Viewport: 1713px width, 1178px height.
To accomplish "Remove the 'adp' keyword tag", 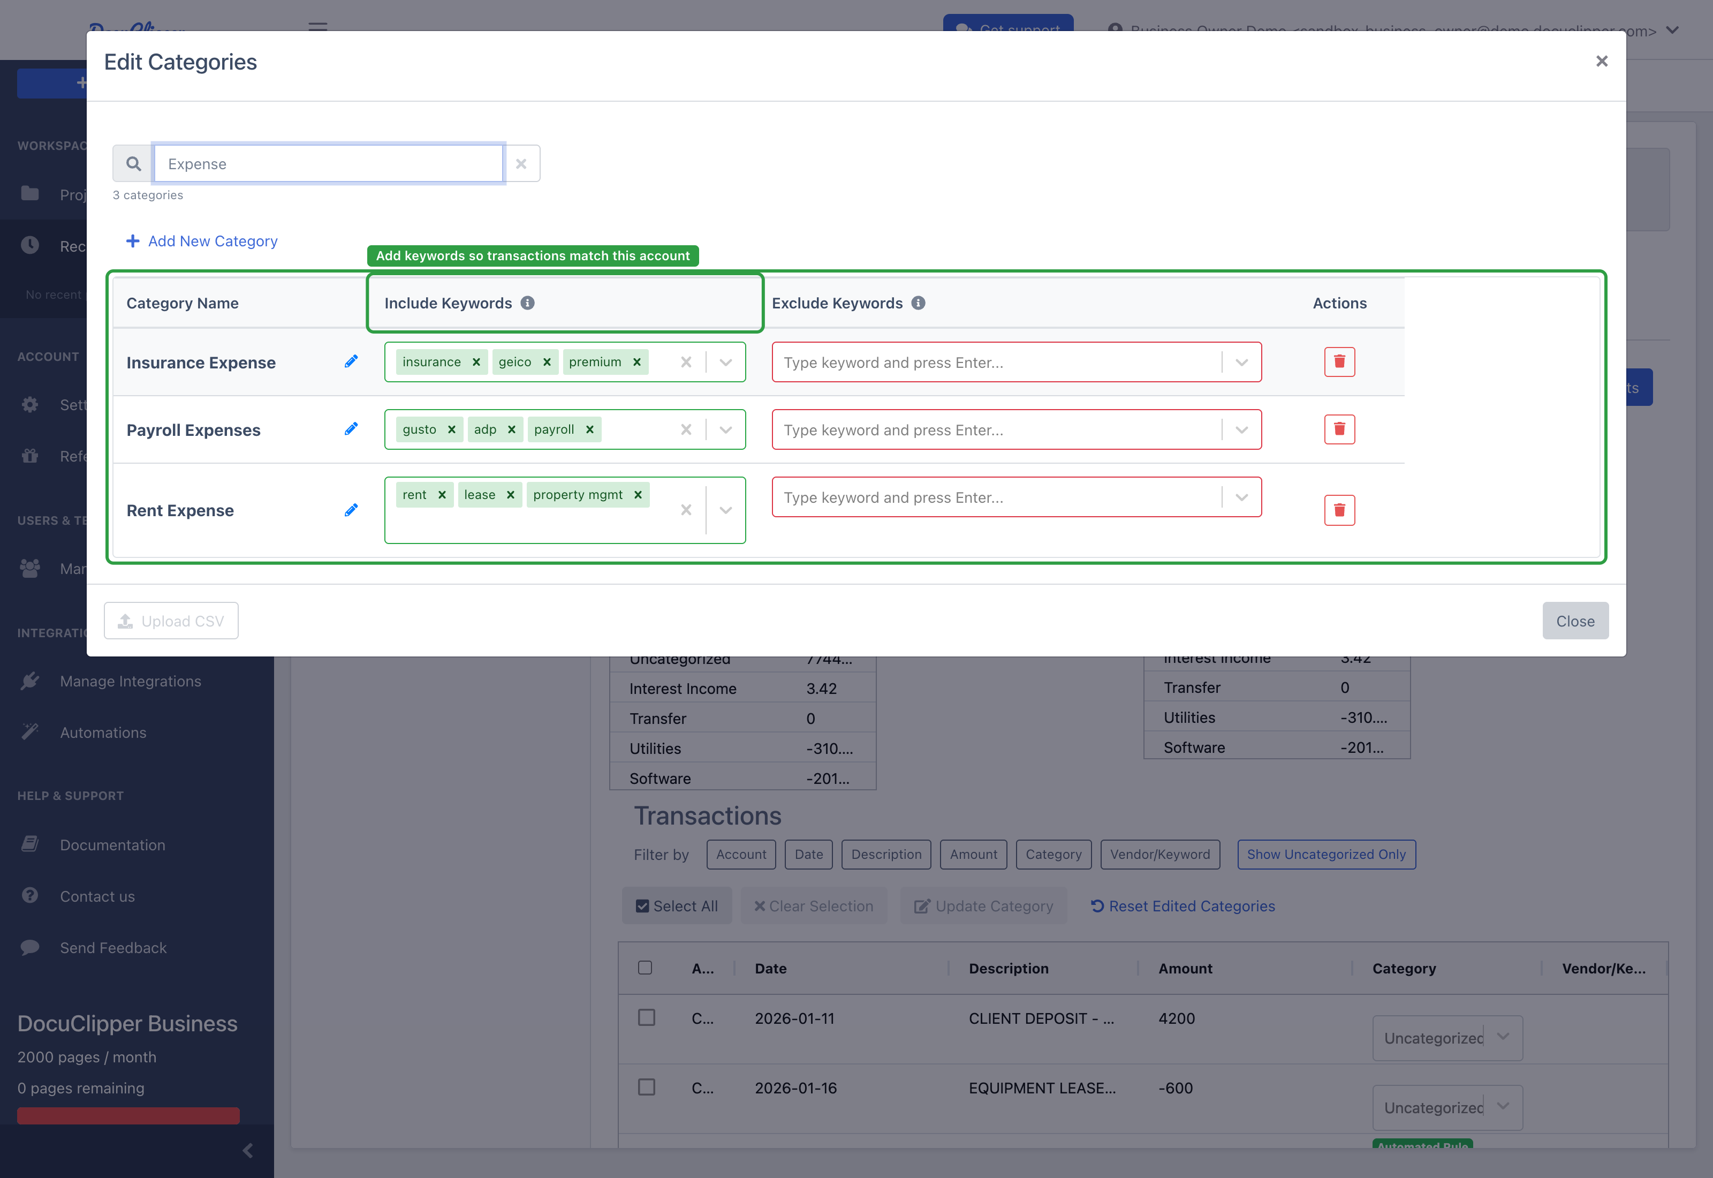I will pyautogui.click(x=511, y=429).
